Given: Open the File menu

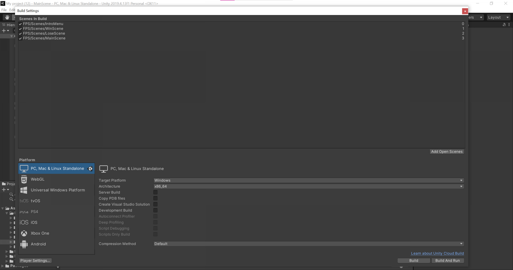Looking at the screenshot, I should click(x=4, y=10).
